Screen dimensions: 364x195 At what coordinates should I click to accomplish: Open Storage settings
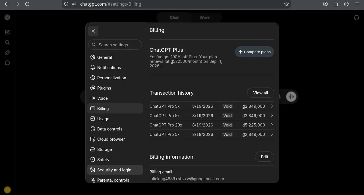tap(115, 149)
